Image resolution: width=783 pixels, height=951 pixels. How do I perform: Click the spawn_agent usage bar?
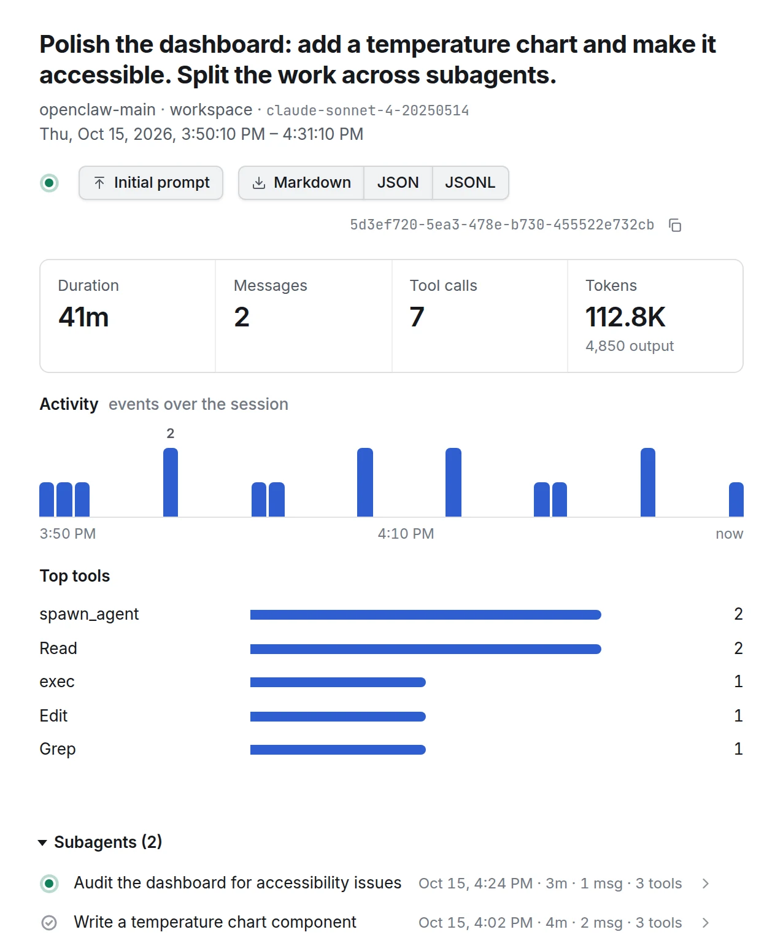coord(426,615)
